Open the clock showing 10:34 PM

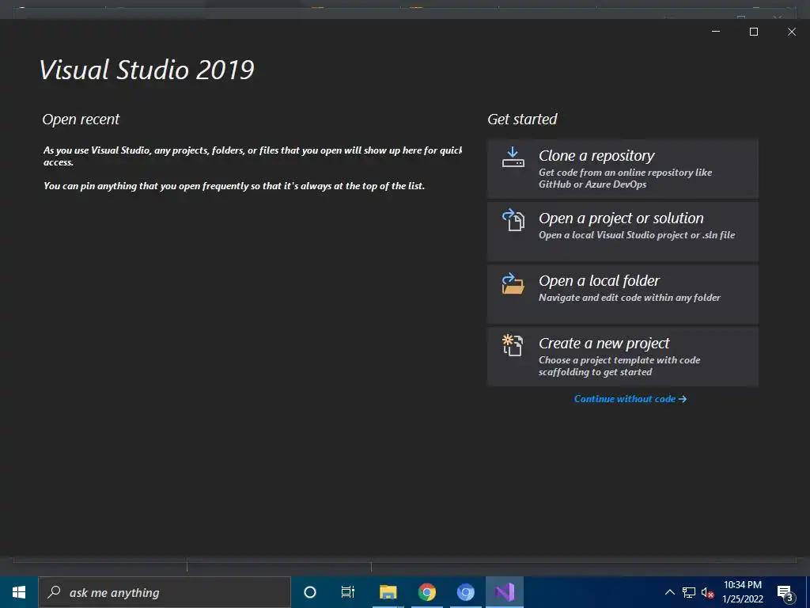pos(743,592)
